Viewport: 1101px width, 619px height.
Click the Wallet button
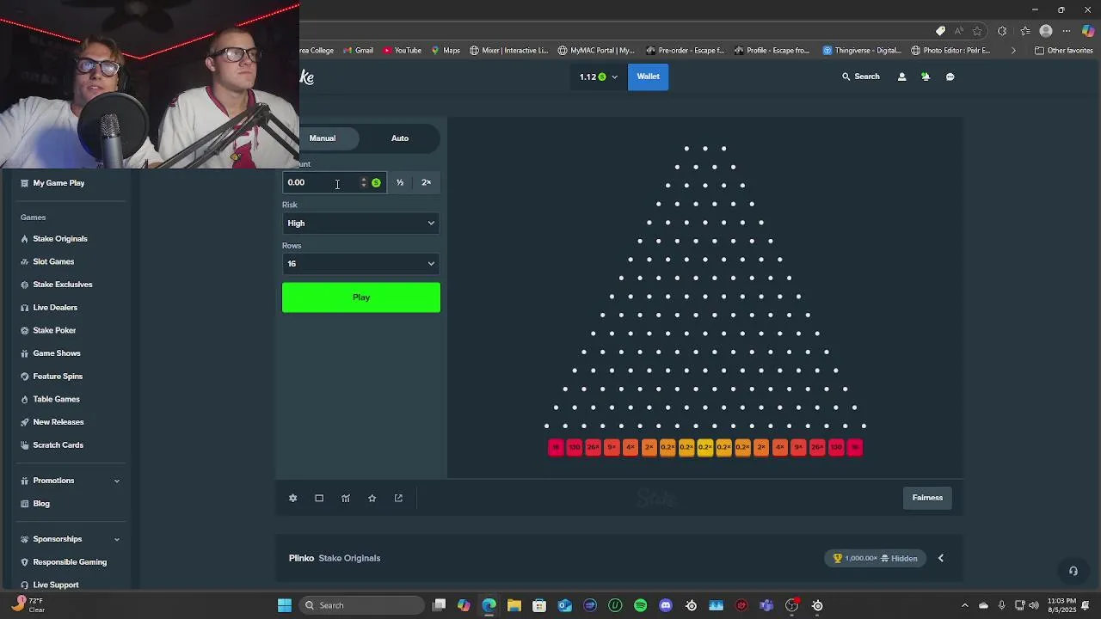[649, 77]
